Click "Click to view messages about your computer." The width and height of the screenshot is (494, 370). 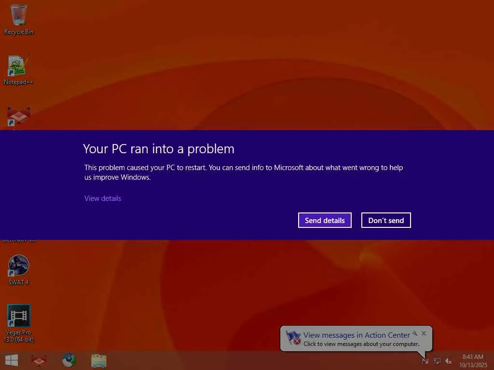361,344
